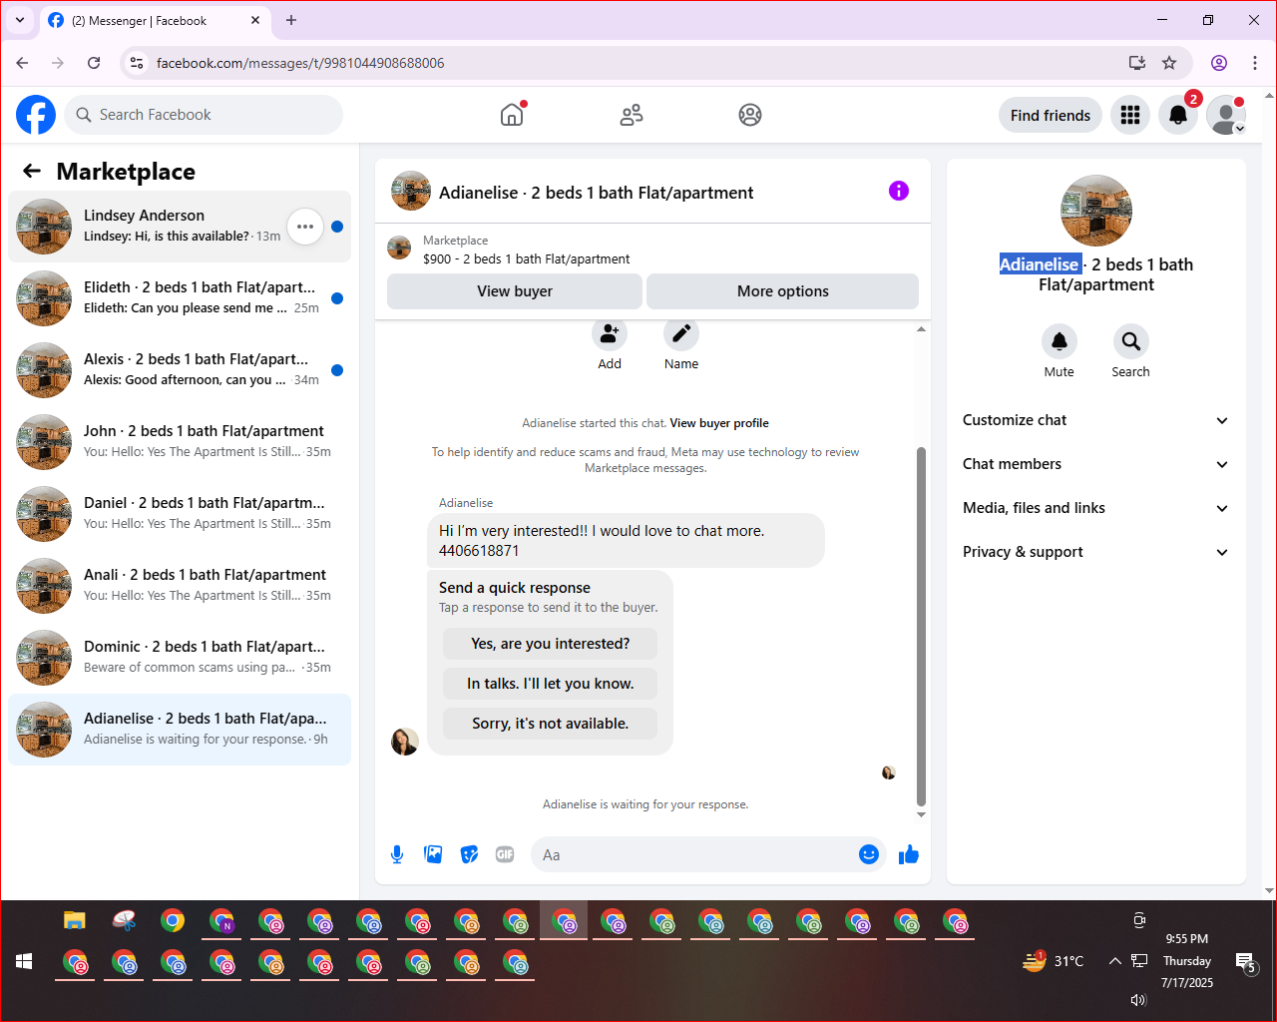Open Alexis apartment conversation
The height and width of the screenshot is (1022, 1277).
point(180,370)
